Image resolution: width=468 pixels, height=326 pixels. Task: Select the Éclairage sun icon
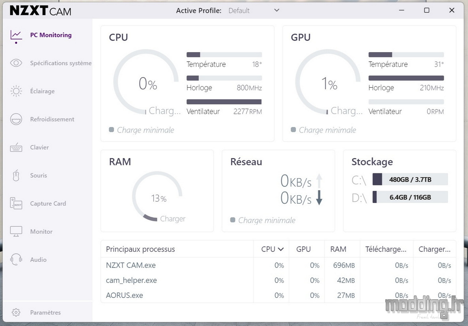16,91
